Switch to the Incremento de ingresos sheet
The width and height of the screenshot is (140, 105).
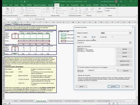(x=72, y=101)
